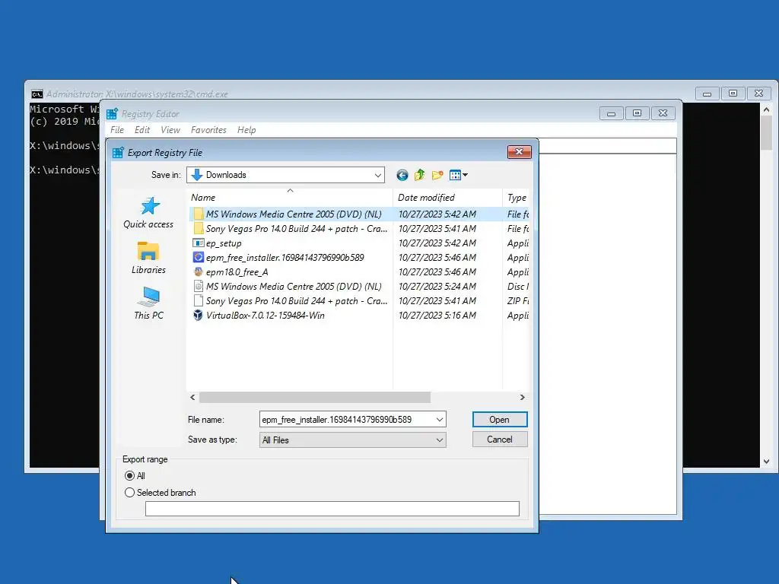
Task: Open the Edit menu in Registry Editor
Action: coord(142,129)
